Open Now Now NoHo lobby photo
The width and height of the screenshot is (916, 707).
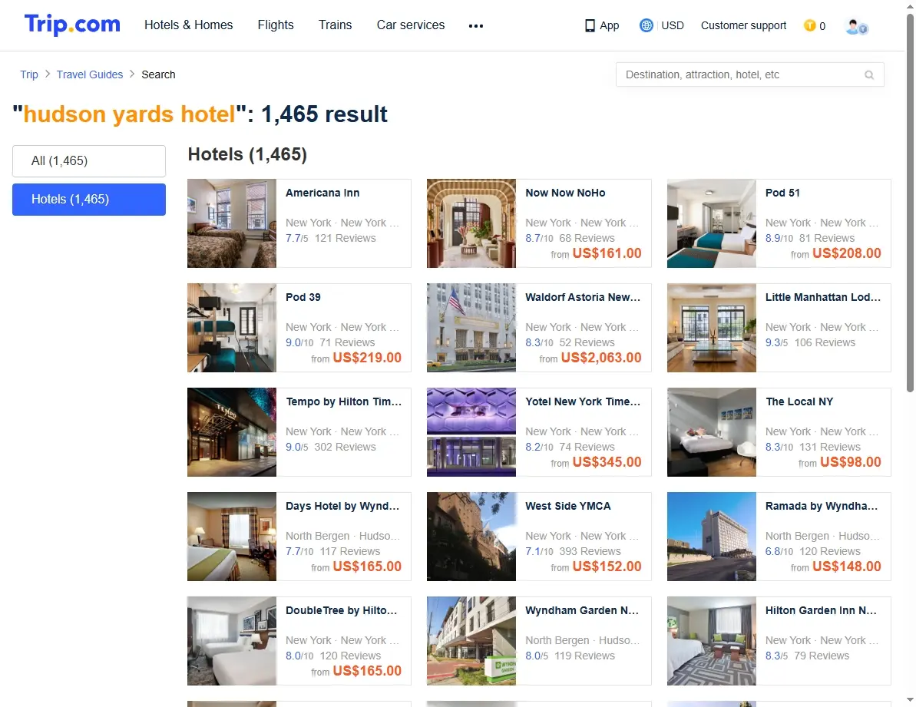[x=471, y=223]
